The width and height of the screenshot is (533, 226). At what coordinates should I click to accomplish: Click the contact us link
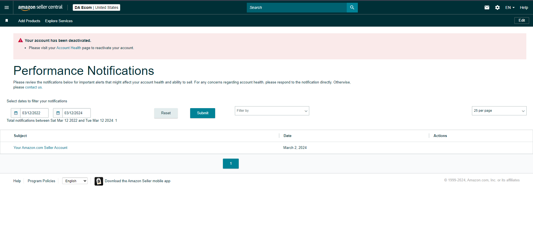click(33, 87)
